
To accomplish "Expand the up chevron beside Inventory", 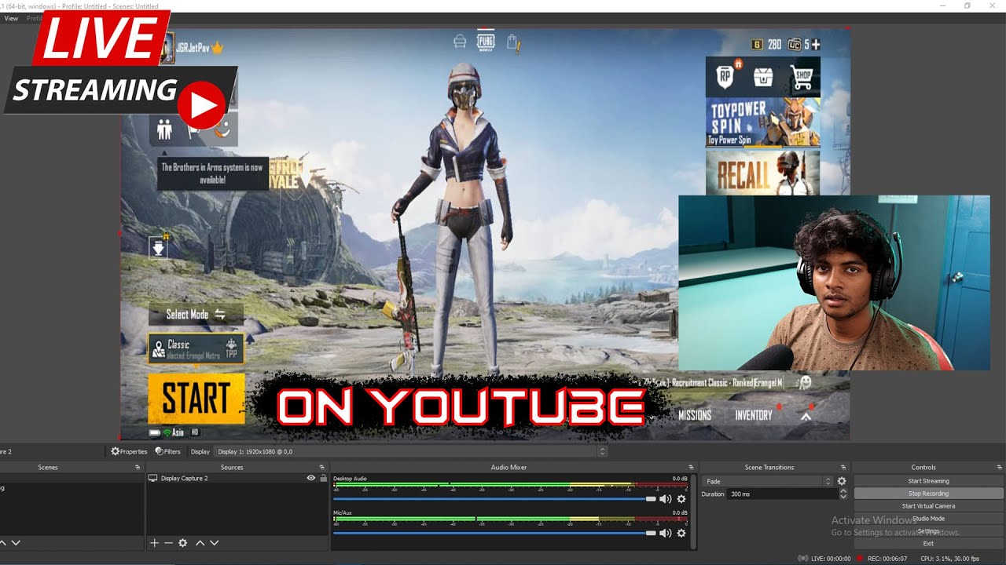I will pyautogui.click(x=806, y=416).
